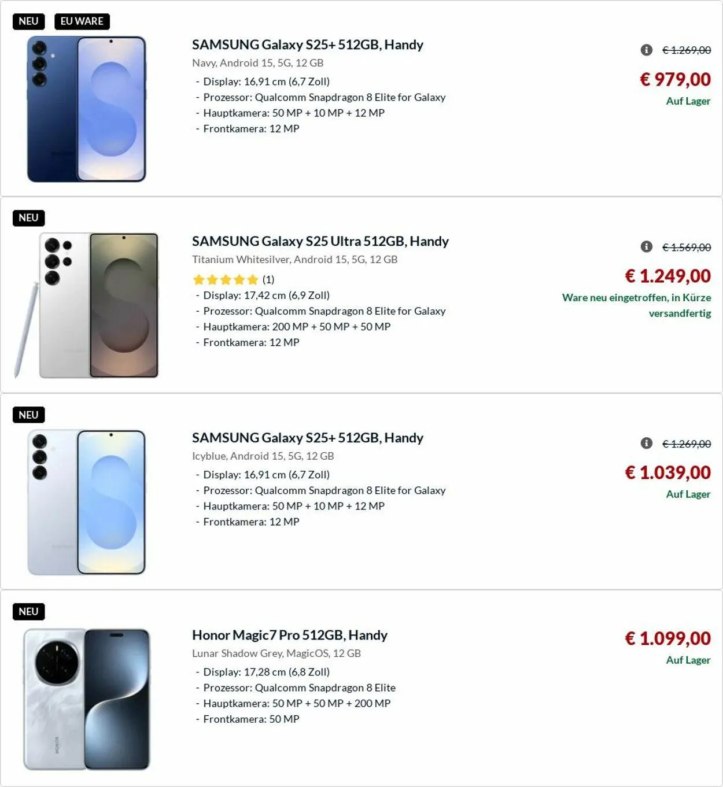This screenshot has height=787, width=723.
Task: Click info icon beside Icyblue S25+ old price
Action: point(646,444)
